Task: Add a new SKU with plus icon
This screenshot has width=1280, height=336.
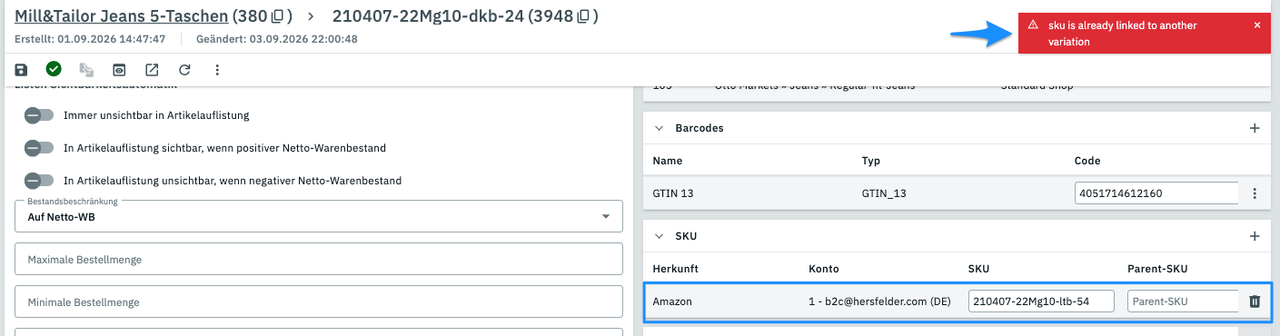Action: click(1255, 236)
